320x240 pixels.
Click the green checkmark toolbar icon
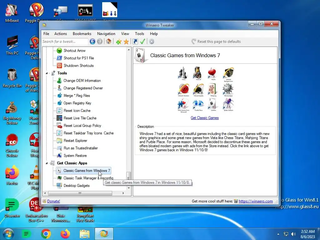pos(142,42)
